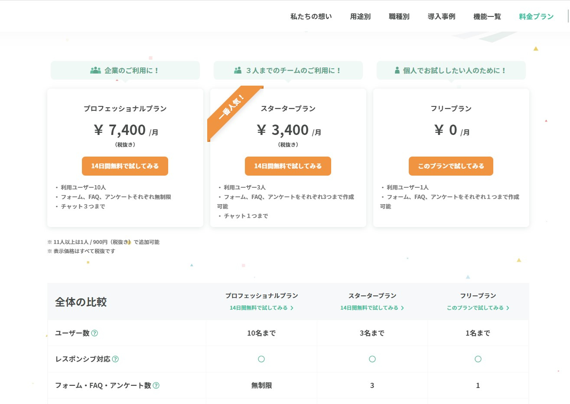This screenshot has height=404, width=570.
Task: Open 私たちの想い in the navigation
Action: (311, 16)
